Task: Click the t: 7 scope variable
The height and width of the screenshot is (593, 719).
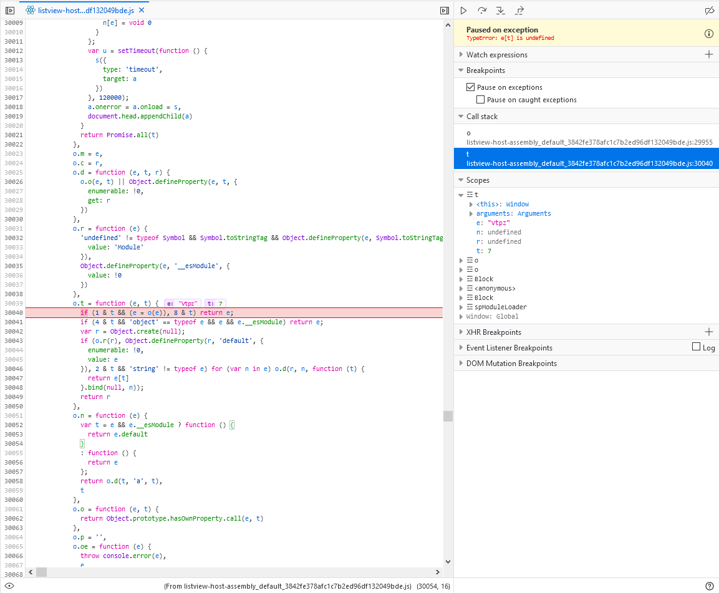Action: click(484, 251)
